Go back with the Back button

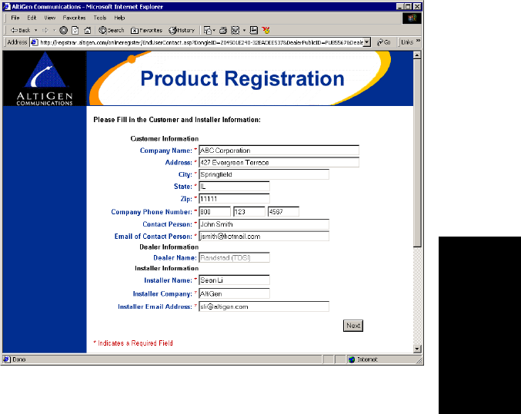(x=20, y=30)
